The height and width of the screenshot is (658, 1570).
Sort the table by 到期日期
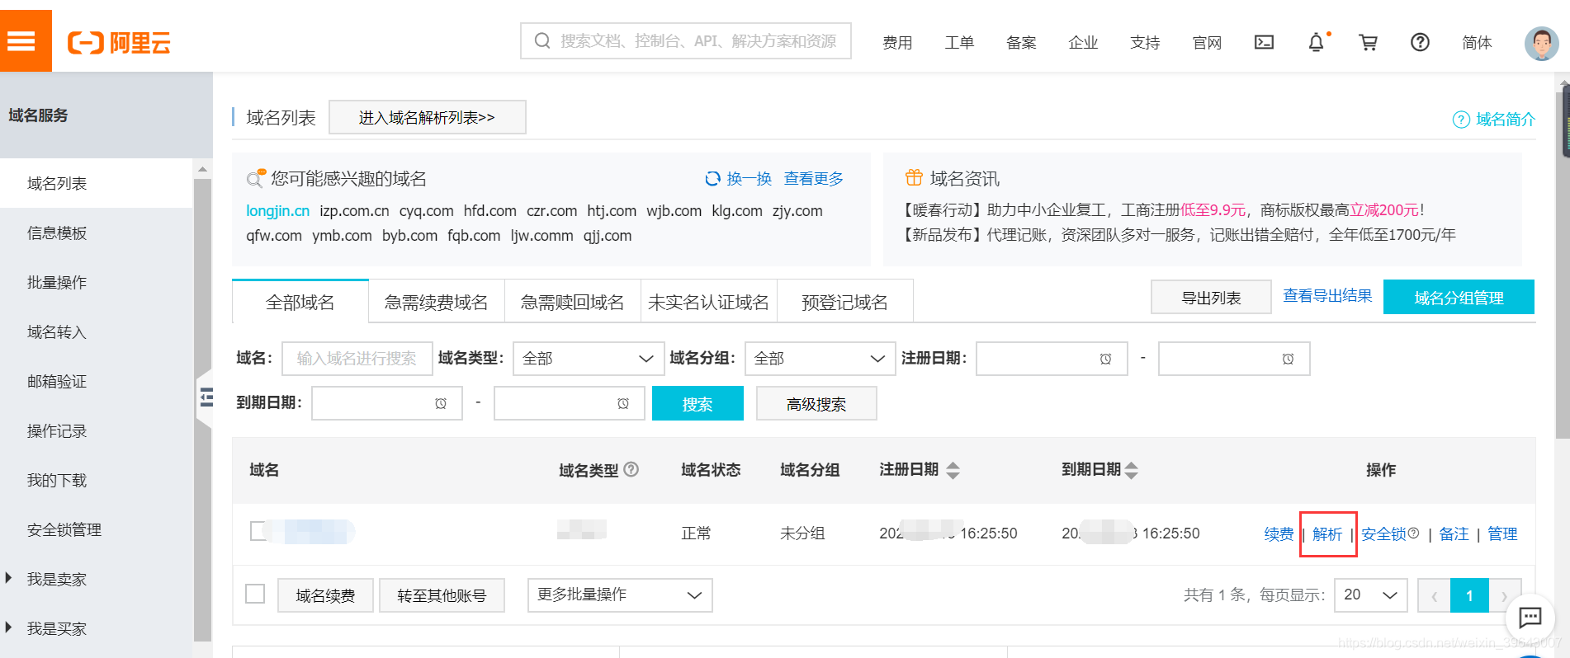pos(1132,470)
